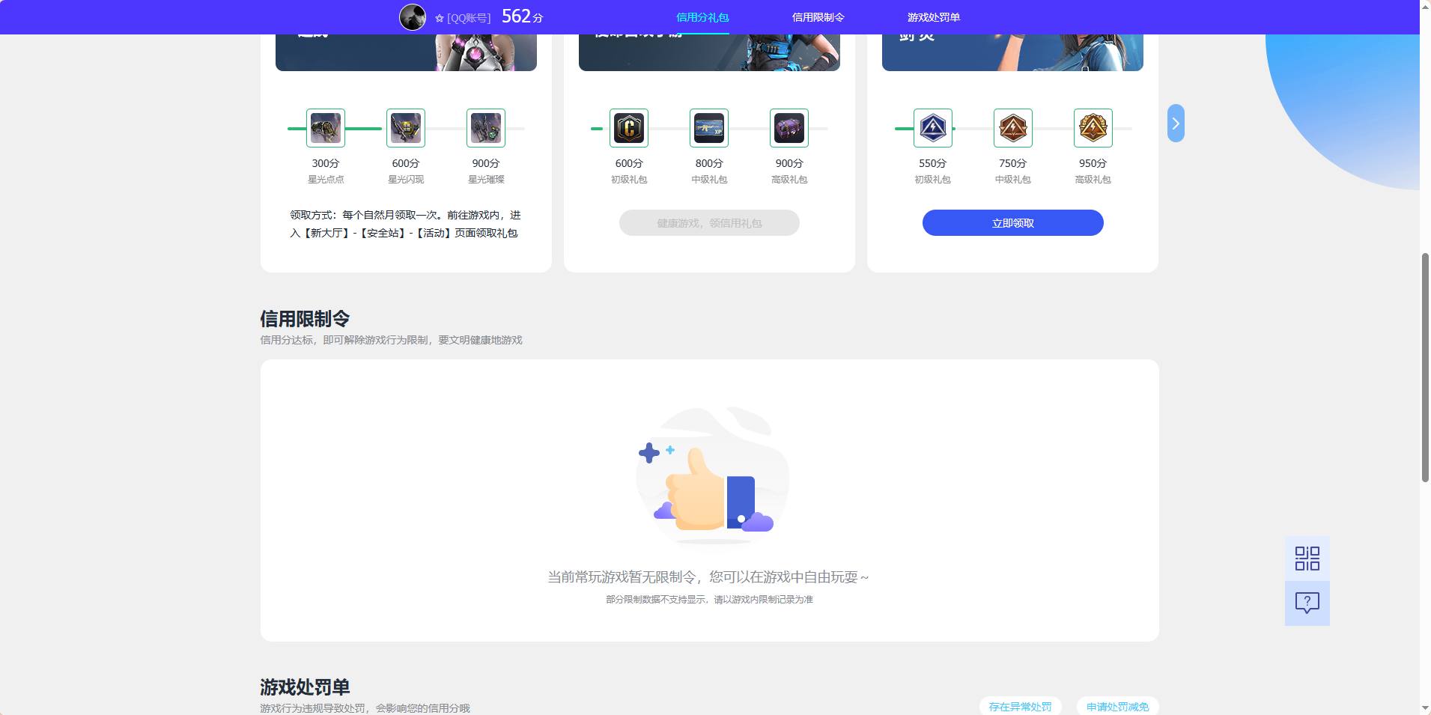The width and height of the screenshot is (1431, 715).
Task: Click the 562分 credit score text
Action: click(x=522, y=16)
